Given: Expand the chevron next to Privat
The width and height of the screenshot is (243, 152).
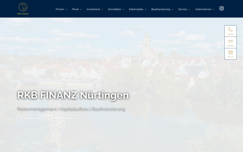Looking at the screenshot, I should coord(81,9).
